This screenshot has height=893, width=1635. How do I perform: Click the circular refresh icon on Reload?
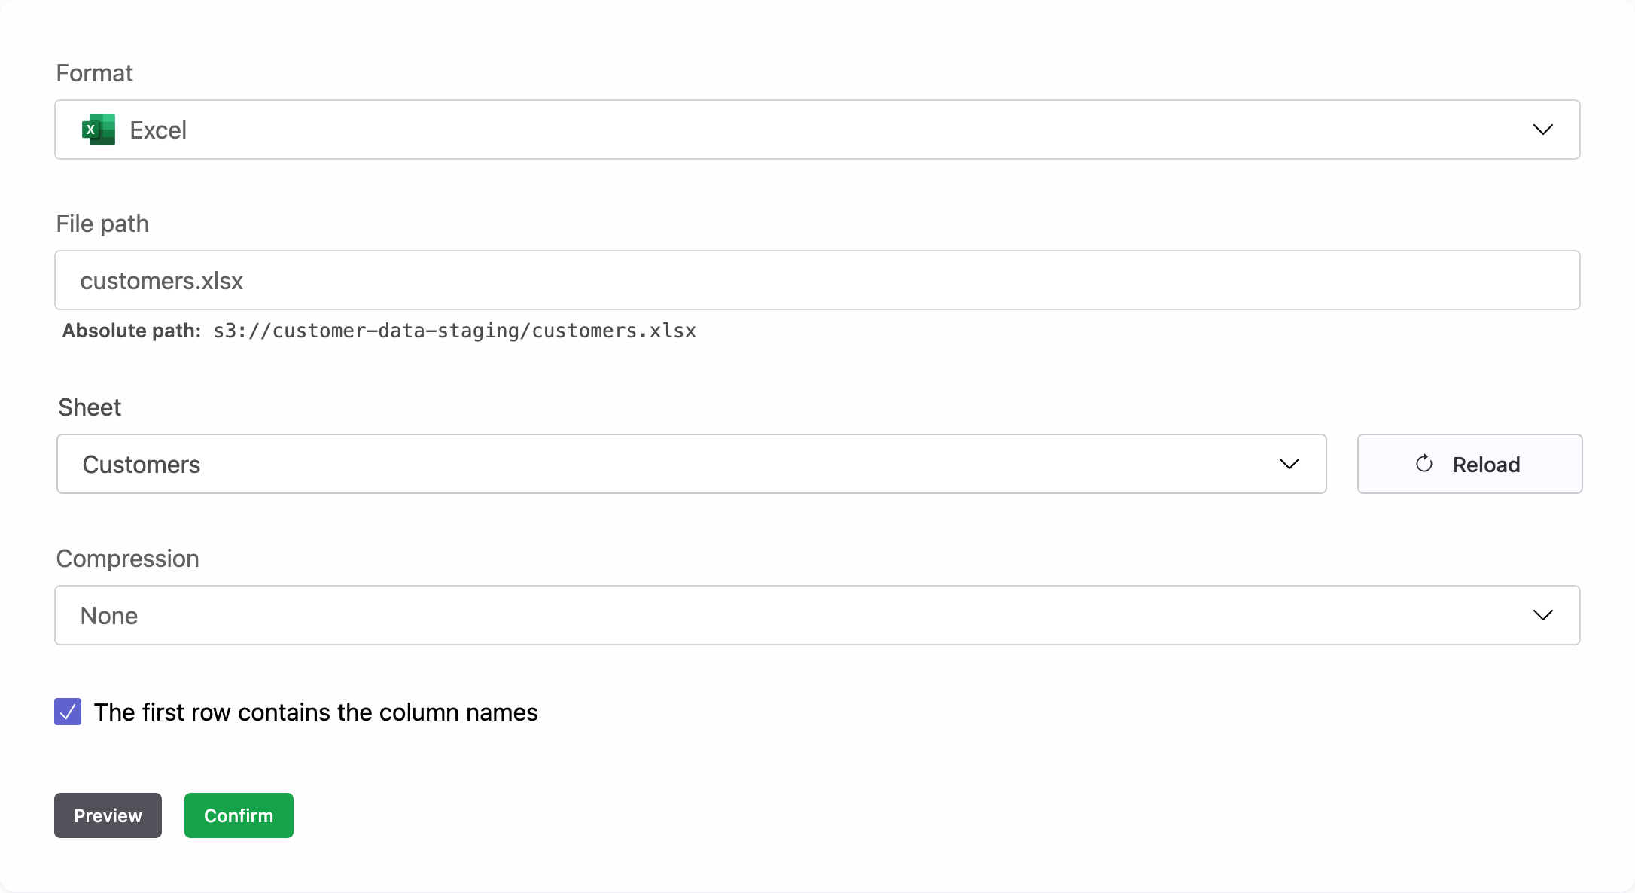point(1423,464)
